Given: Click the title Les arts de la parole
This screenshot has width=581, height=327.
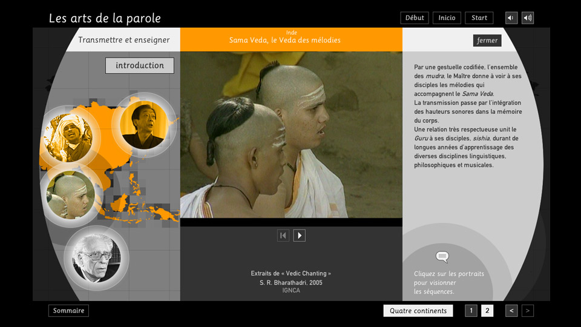Looking at the screenshot, I should [105, 18].
